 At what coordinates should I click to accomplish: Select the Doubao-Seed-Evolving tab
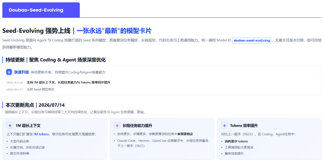(x=41, y=10)
